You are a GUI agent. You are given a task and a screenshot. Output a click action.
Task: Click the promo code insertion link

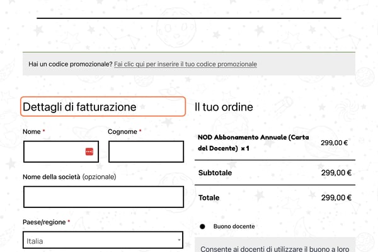click(185, 64)
